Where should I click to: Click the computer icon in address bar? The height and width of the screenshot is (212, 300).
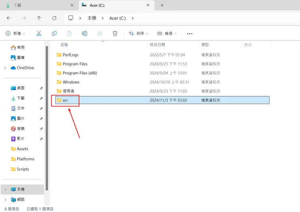71,18
